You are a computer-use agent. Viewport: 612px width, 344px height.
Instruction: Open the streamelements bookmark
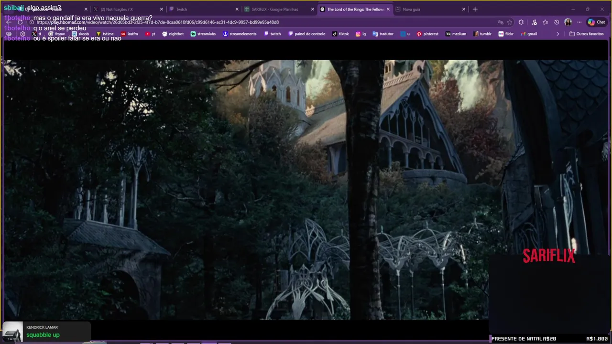tap(240, 34)
